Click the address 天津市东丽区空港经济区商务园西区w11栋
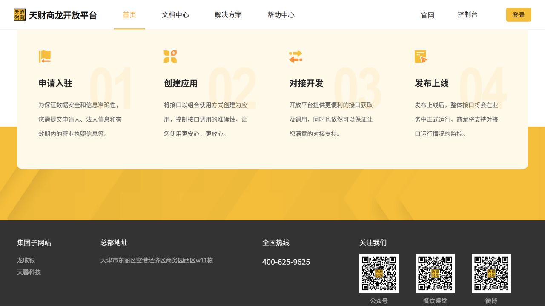This screenshot has height=306, width=545. coord(157,260)
